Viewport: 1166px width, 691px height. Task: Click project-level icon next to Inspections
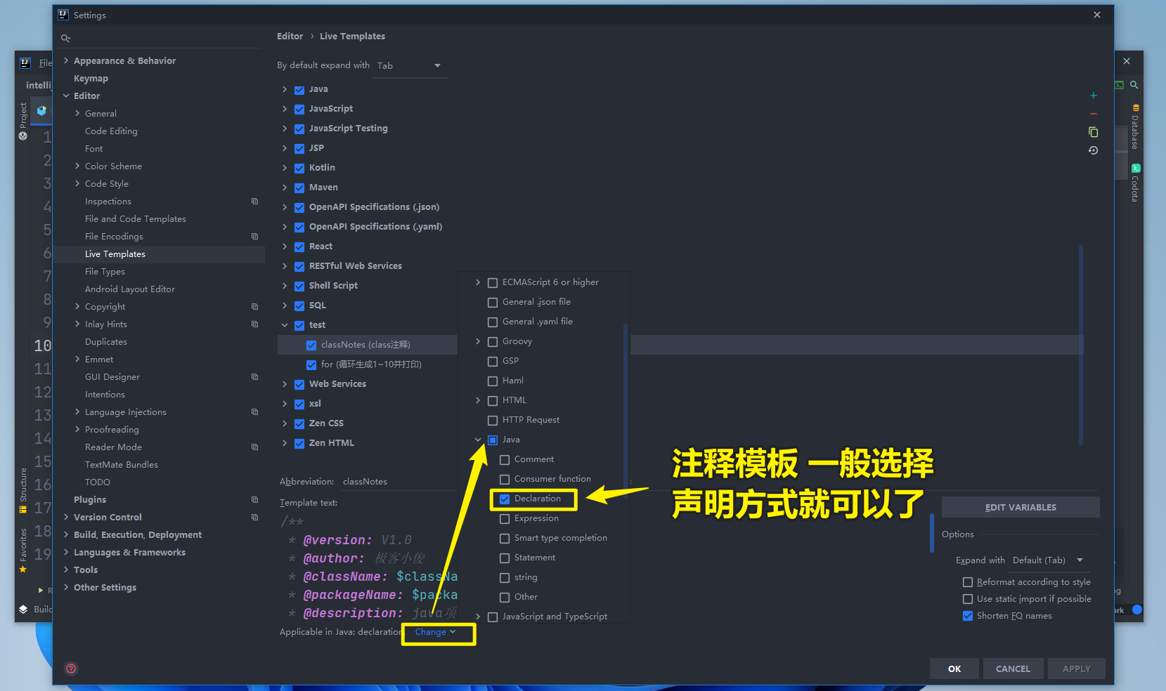pyautogui.click(x=254, y=202)
